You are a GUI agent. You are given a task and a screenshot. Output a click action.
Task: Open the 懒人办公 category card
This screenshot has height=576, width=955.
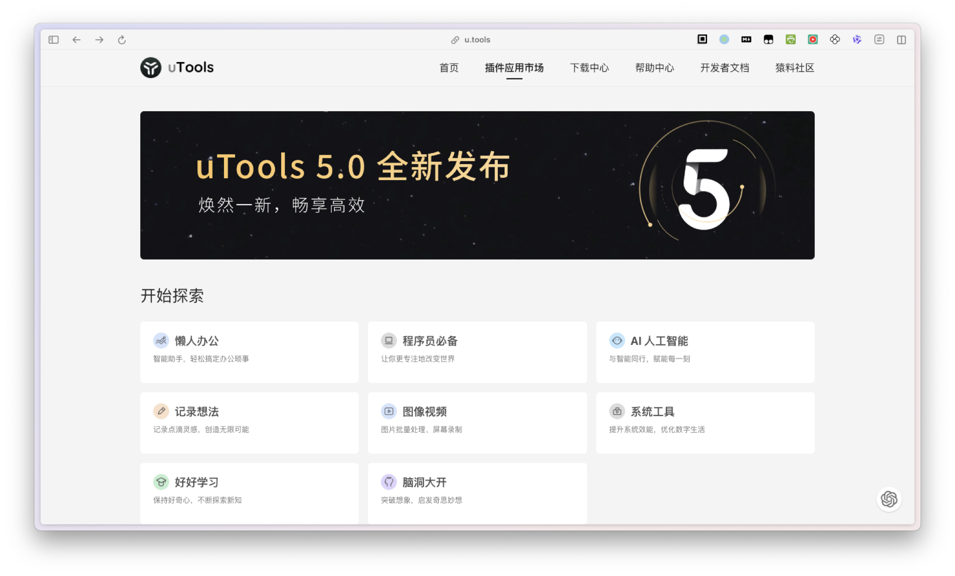point(249,352)
